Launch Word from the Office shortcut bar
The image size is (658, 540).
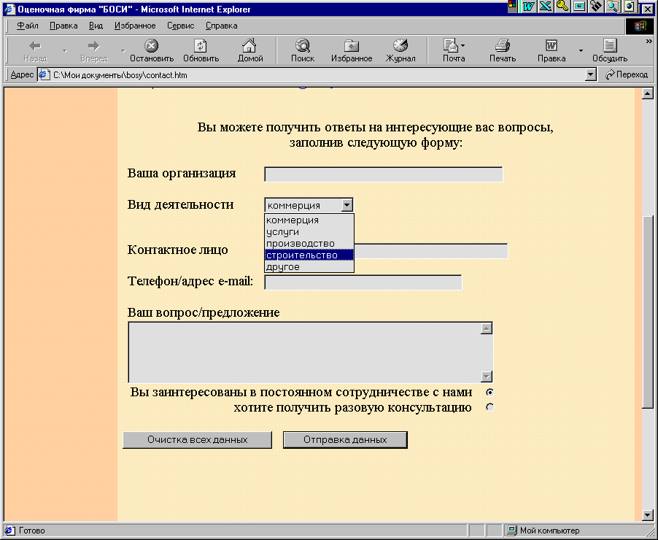529,7
